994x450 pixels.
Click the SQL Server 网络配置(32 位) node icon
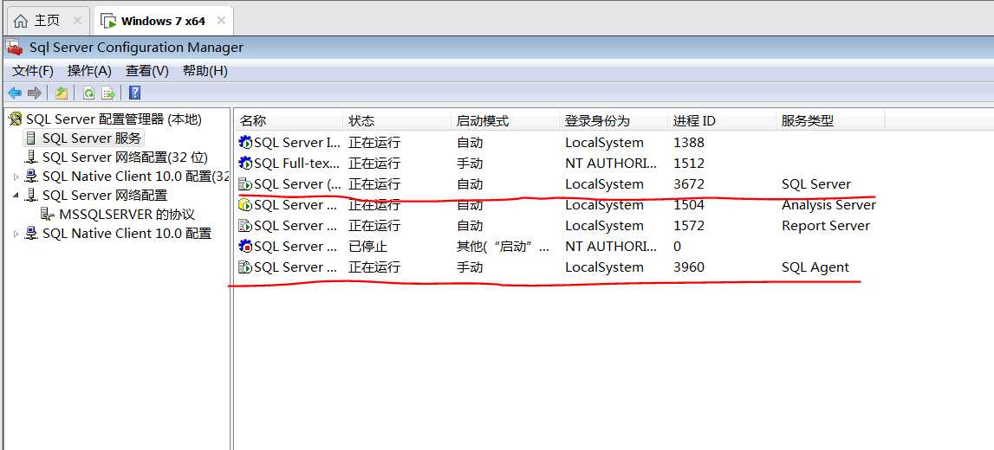31,157
